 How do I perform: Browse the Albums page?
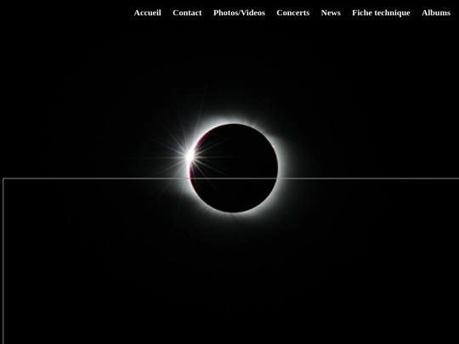(436, 13)
